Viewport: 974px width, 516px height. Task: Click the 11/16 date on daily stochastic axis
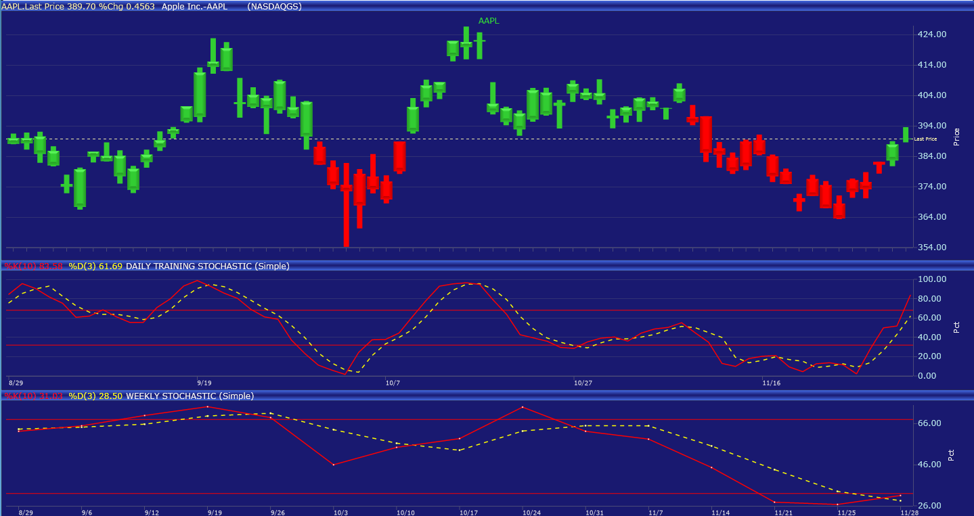tap(772, 383)
